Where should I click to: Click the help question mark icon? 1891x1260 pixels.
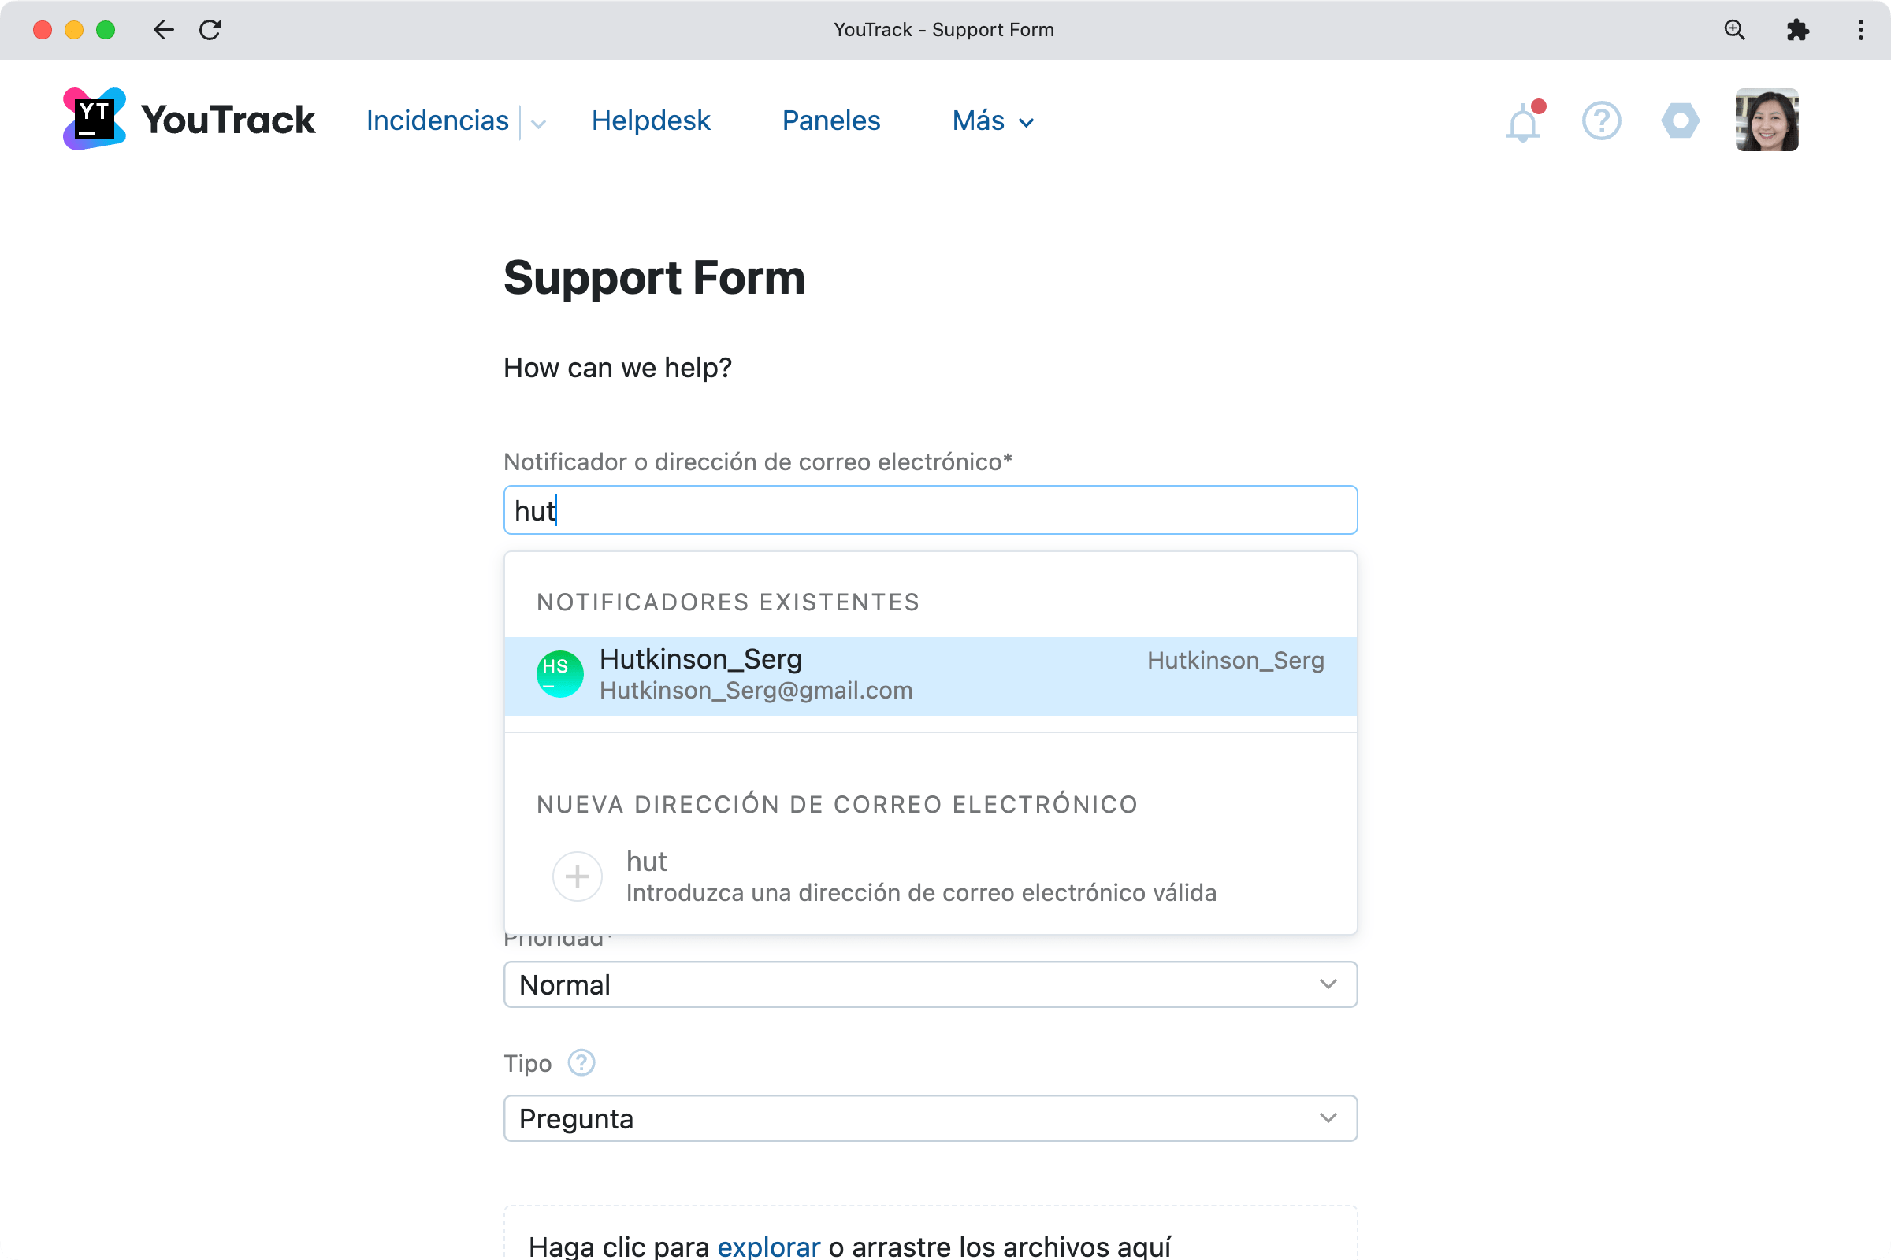(1601, 120)
